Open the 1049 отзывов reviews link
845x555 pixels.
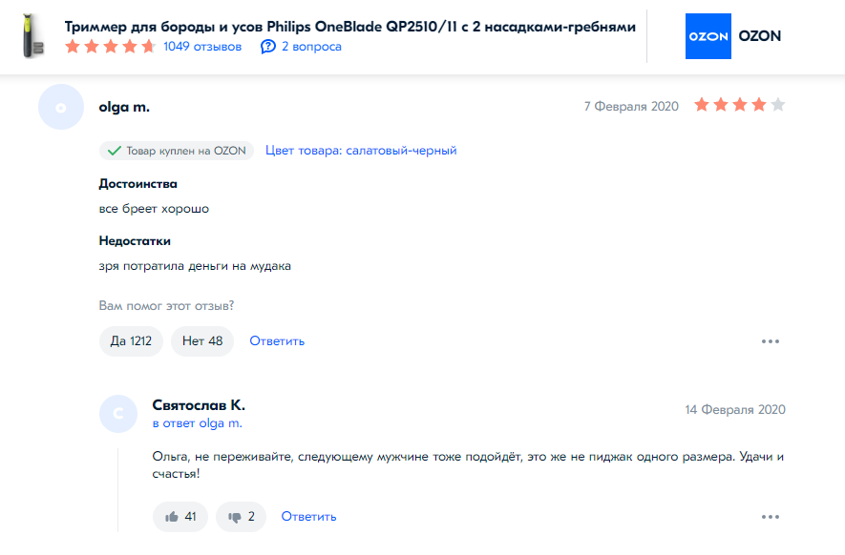(202, 47)
